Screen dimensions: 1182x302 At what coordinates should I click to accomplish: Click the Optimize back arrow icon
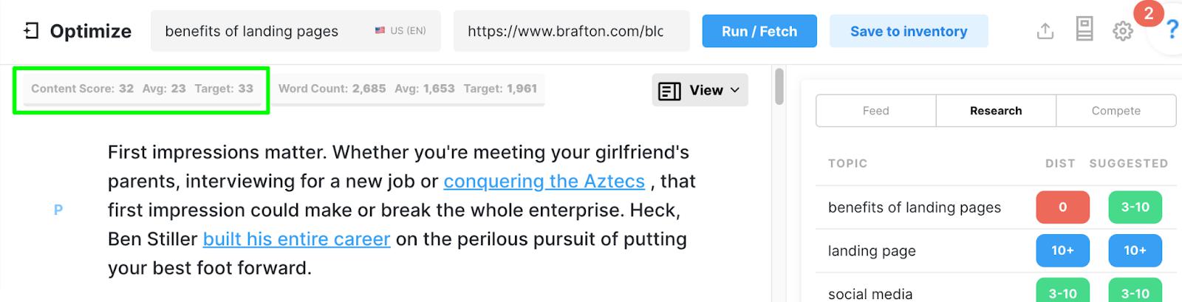[x=31, y=31]
